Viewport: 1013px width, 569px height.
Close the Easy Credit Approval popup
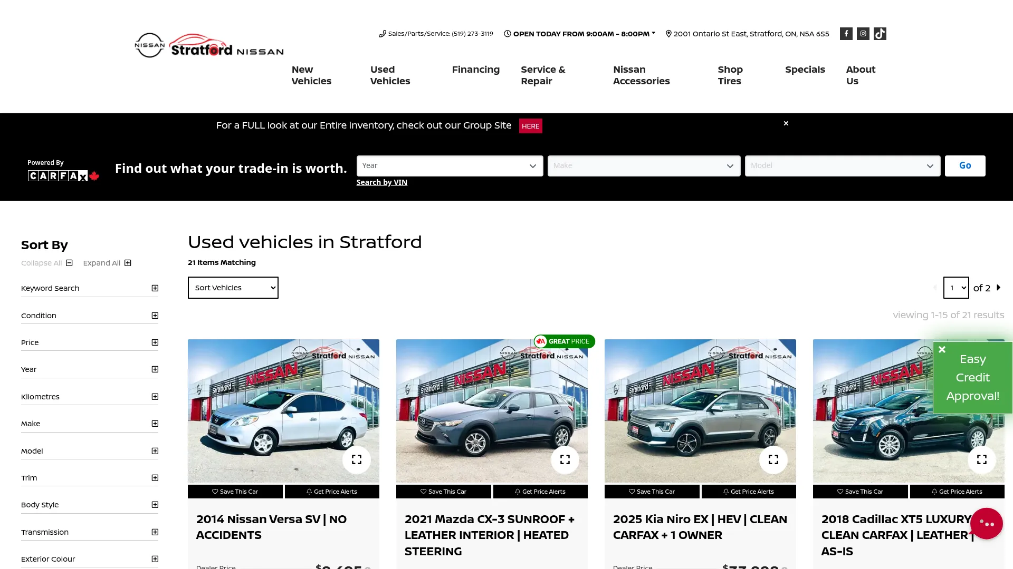tap(942, 349)
